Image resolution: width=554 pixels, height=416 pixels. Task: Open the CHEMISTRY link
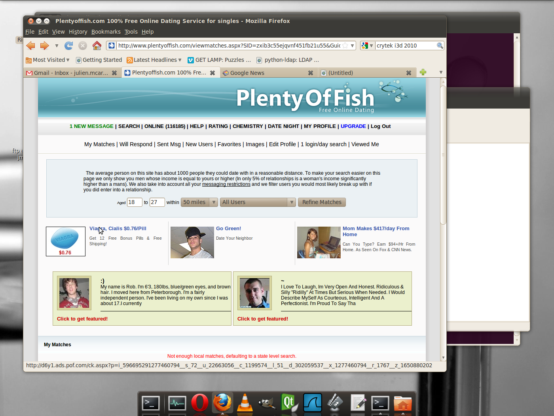tap(248, 126)
